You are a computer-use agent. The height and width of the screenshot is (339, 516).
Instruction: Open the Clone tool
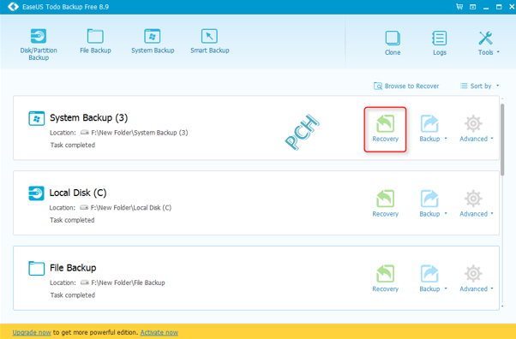coord(393,43)
